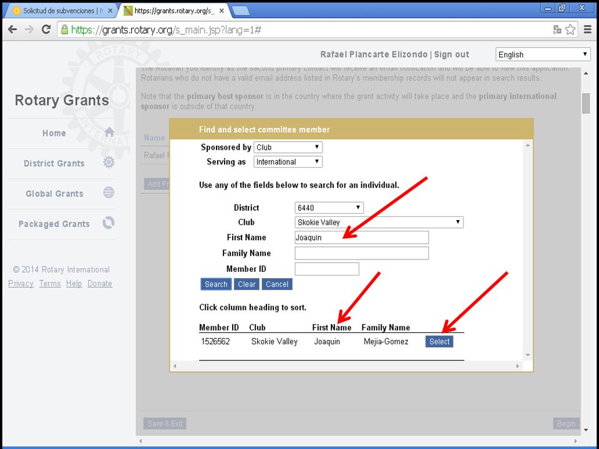
Task: Click the Family Name input field
Action: coord(361,253)
